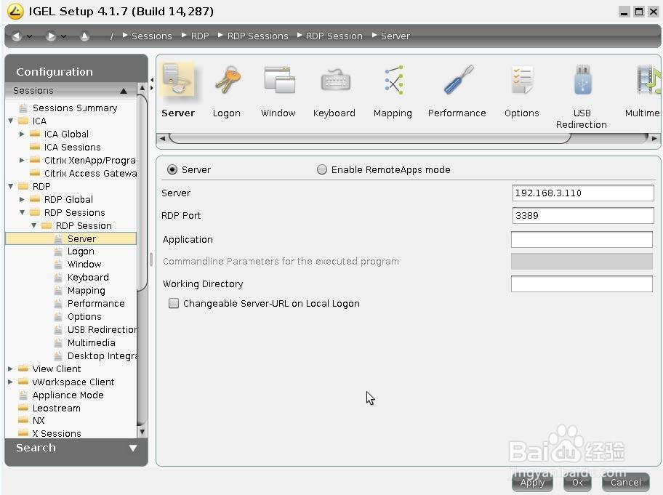The height and width of the screenshot is (495, 663).
Task: Click tree scrollbar up arrow
Action: click(142, 88)
